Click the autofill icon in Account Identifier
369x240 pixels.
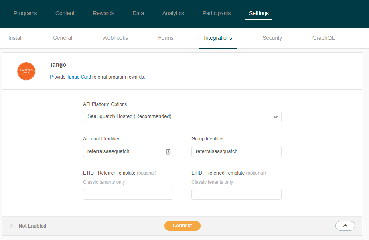tap(168, 152)
